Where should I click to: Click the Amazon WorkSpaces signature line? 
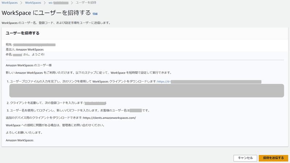(x=20, y=140)
